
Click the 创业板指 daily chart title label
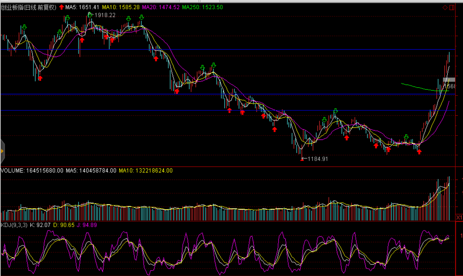pos(29,7)
